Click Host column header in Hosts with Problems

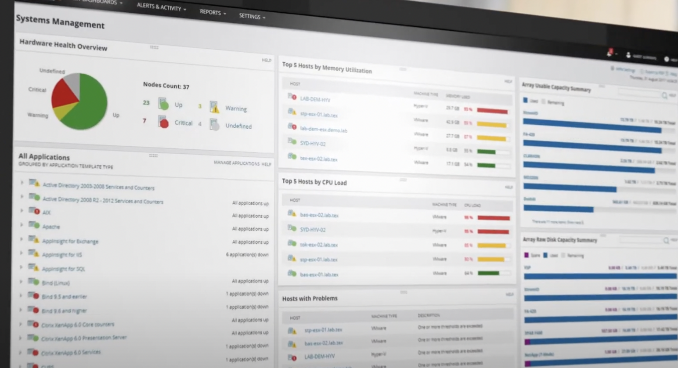point(295,317)
